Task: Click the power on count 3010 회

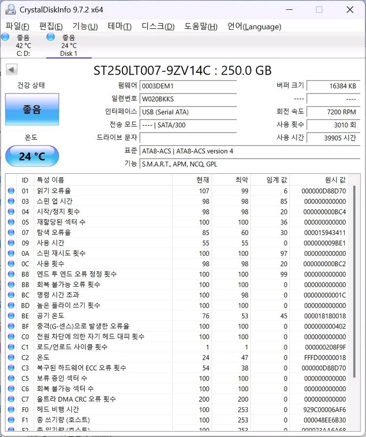Action: (x=333, y=125)
